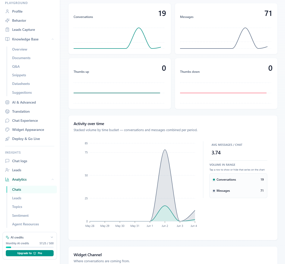Open Leads under Analytics

(x=17, y=198)
